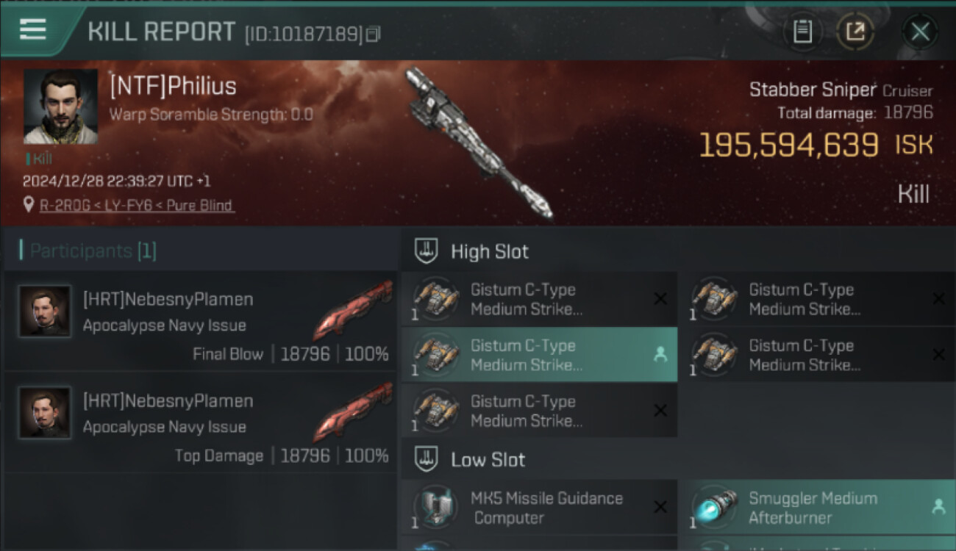Select the Final Blow NebesnyPlamen entry
Screen dimensions: 956x551
pos(200,321)
